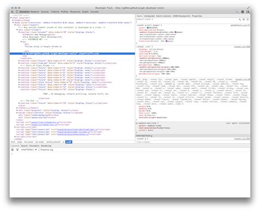Switch to the Sources panel tab

click(x=45, y=12)
